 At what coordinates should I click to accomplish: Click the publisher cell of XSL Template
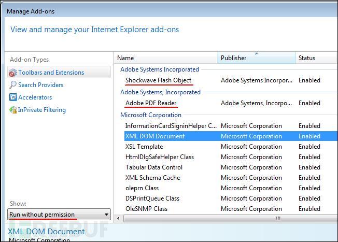coord(251,147)
